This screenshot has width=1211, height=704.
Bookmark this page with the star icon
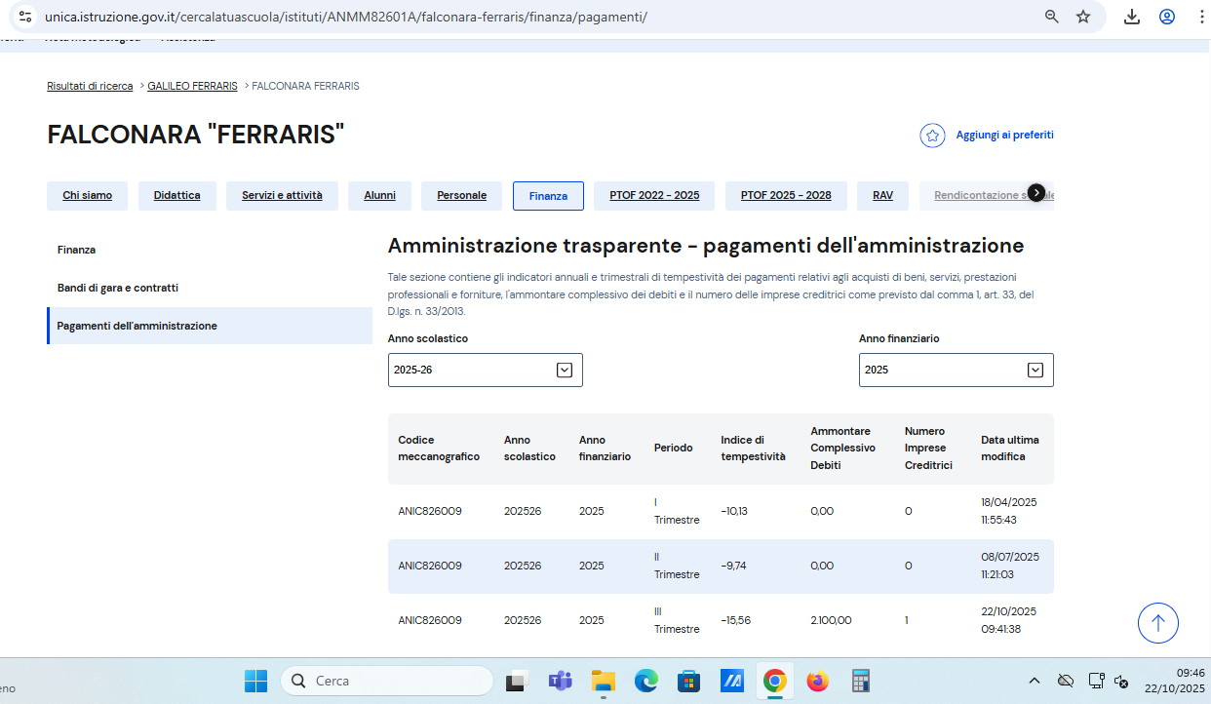[x=1083, y=17]
